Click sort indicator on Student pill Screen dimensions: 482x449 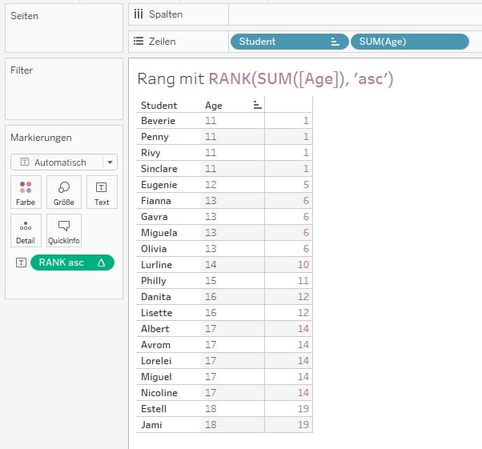335,42
